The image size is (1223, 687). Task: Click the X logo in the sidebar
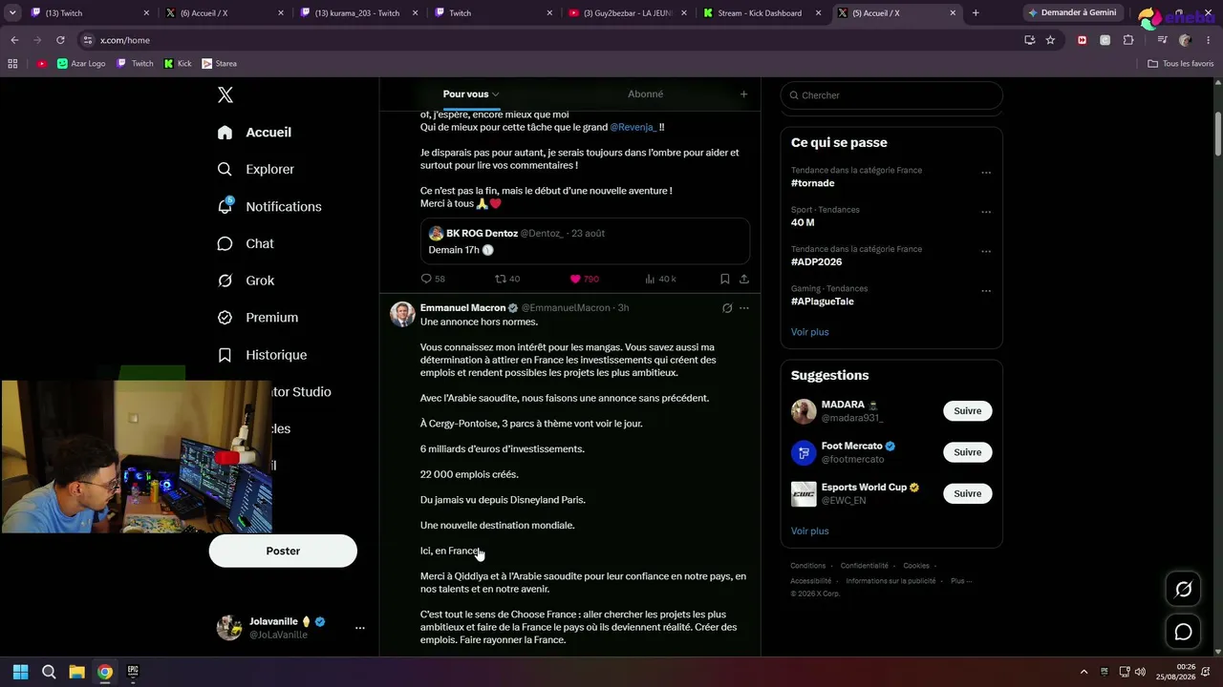click(225, 94)
